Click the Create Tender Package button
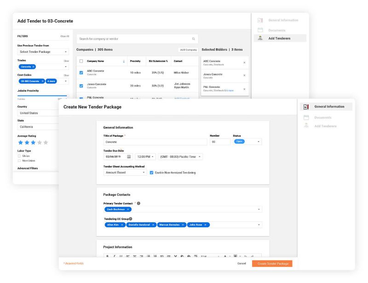This screenshot has width=368, height=283. 272,263
